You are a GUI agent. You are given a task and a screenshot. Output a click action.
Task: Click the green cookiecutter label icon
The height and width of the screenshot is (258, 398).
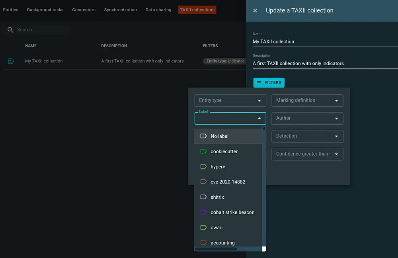203,152
